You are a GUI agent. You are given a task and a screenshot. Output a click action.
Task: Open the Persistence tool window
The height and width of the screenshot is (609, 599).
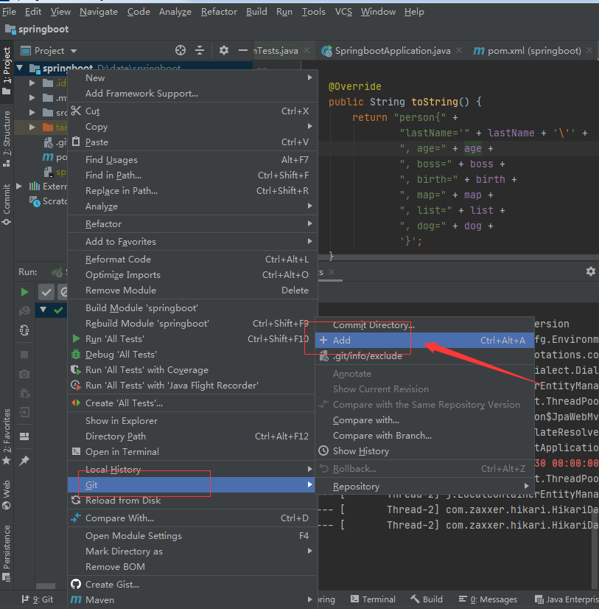pos(7,553)
